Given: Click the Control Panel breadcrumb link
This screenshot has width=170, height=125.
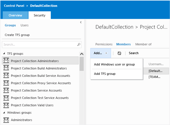Looking at the screenshot, I should [14, 6].
